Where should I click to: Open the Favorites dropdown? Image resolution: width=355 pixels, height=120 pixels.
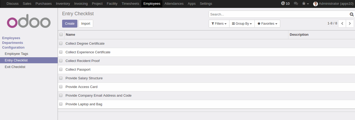[267, 24]
